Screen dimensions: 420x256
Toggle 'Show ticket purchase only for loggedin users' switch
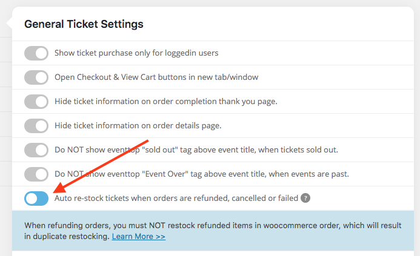point(36,53)
